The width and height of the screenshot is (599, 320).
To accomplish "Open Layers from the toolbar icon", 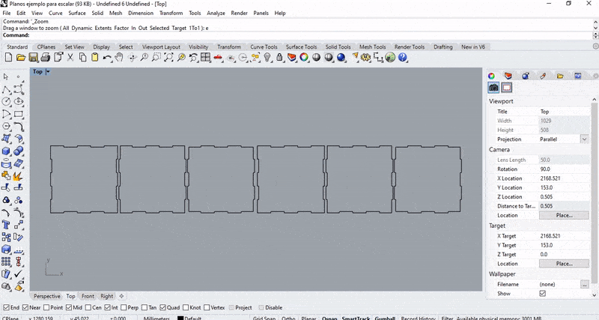I will (292, 58).
